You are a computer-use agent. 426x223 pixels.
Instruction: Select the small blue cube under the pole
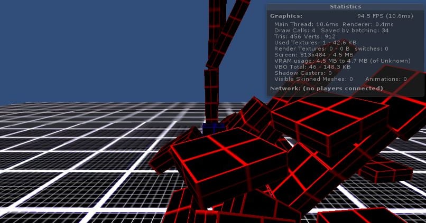click(x=214, y=128)
